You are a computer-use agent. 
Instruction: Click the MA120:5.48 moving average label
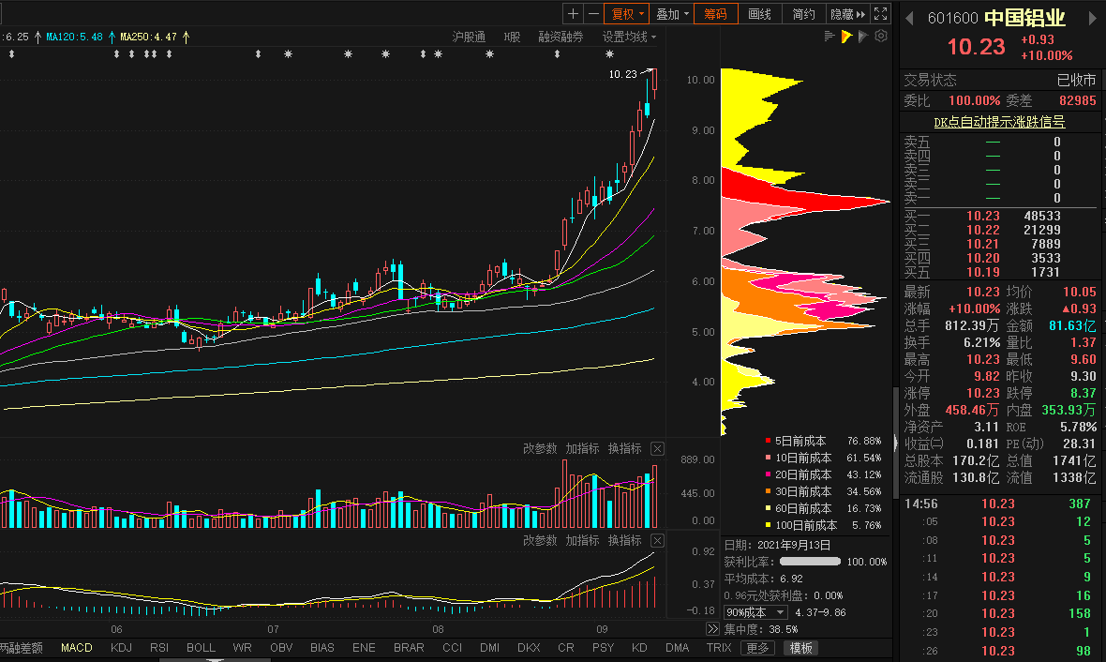pyautogui.click(x=75, y=37)
